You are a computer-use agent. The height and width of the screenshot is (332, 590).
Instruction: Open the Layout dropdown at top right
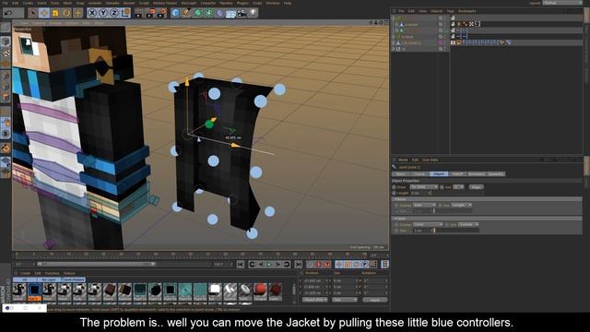[x=562, y=3]
